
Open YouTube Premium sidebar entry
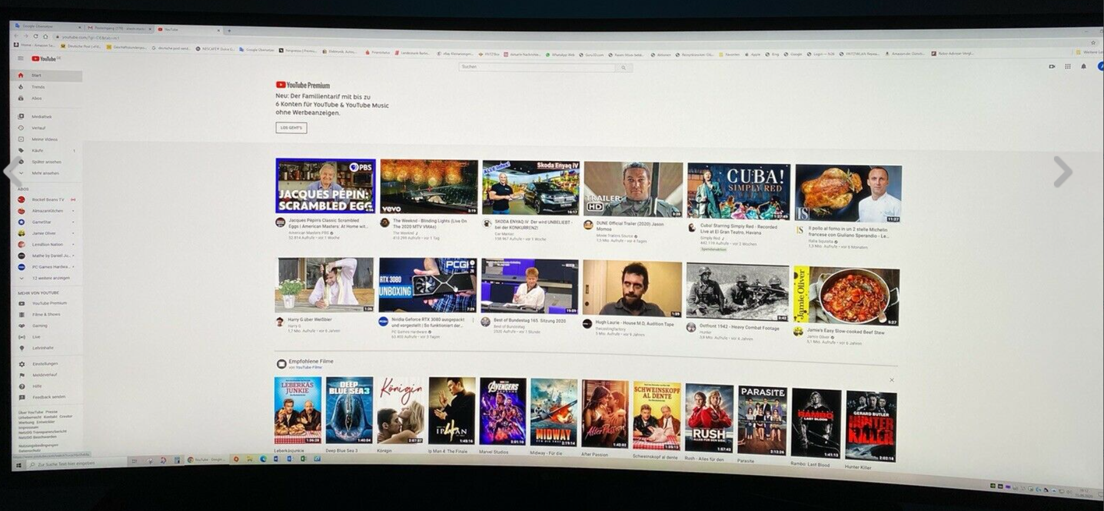tap(46, 303)
